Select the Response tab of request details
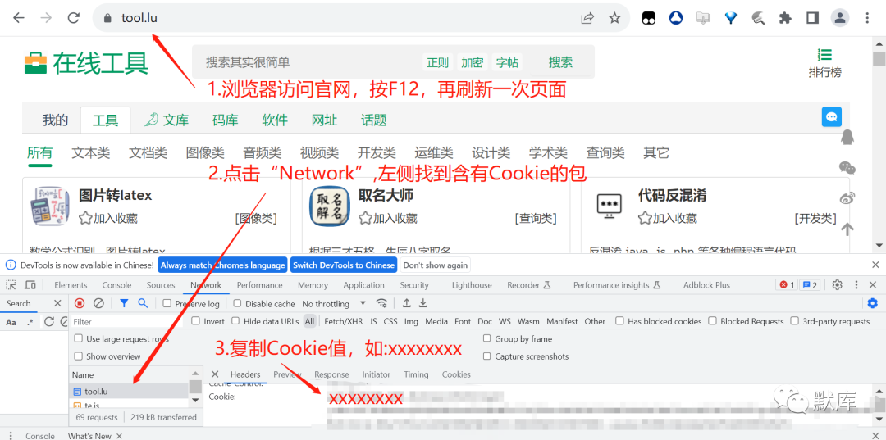This screenshot has width=886, height=440. tap(331, 374)
